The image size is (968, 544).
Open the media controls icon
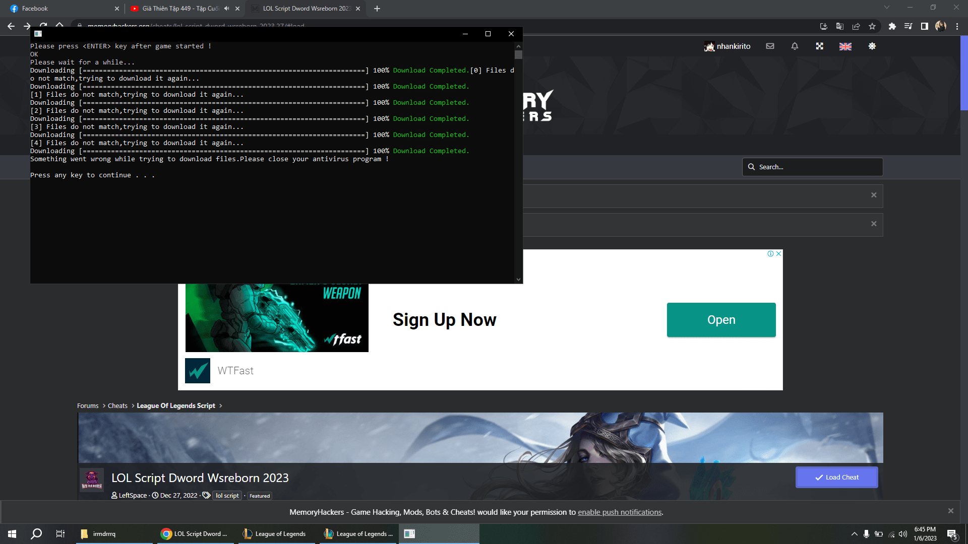coord(909,26)
